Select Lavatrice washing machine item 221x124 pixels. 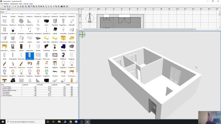pos(13,39)
